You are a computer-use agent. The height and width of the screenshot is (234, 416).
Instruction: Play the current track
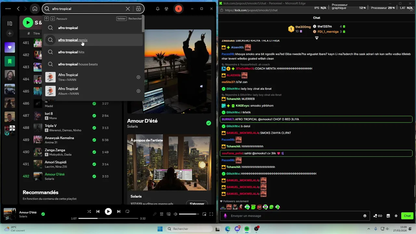tap(108, 212)
